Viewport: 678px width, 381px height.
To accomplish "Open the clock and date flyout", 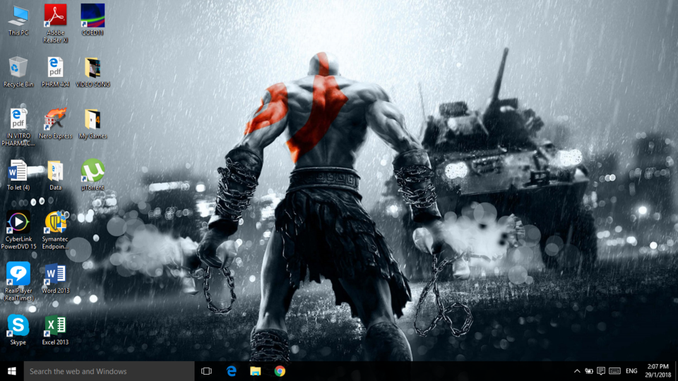I will coord(658,371).
